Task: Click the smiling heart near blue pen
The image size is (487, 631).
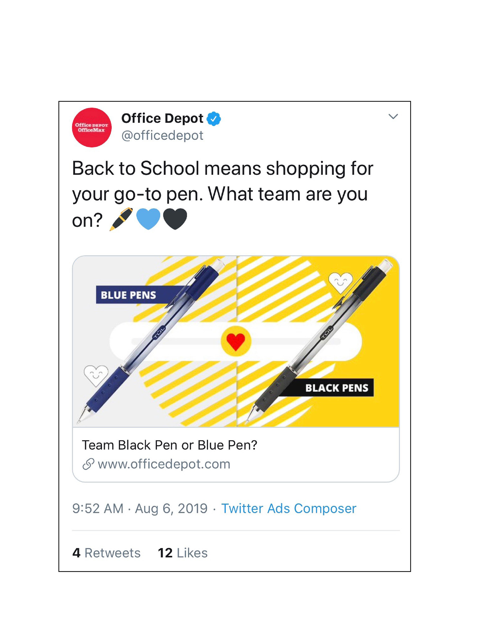Action: pos(96,375)
